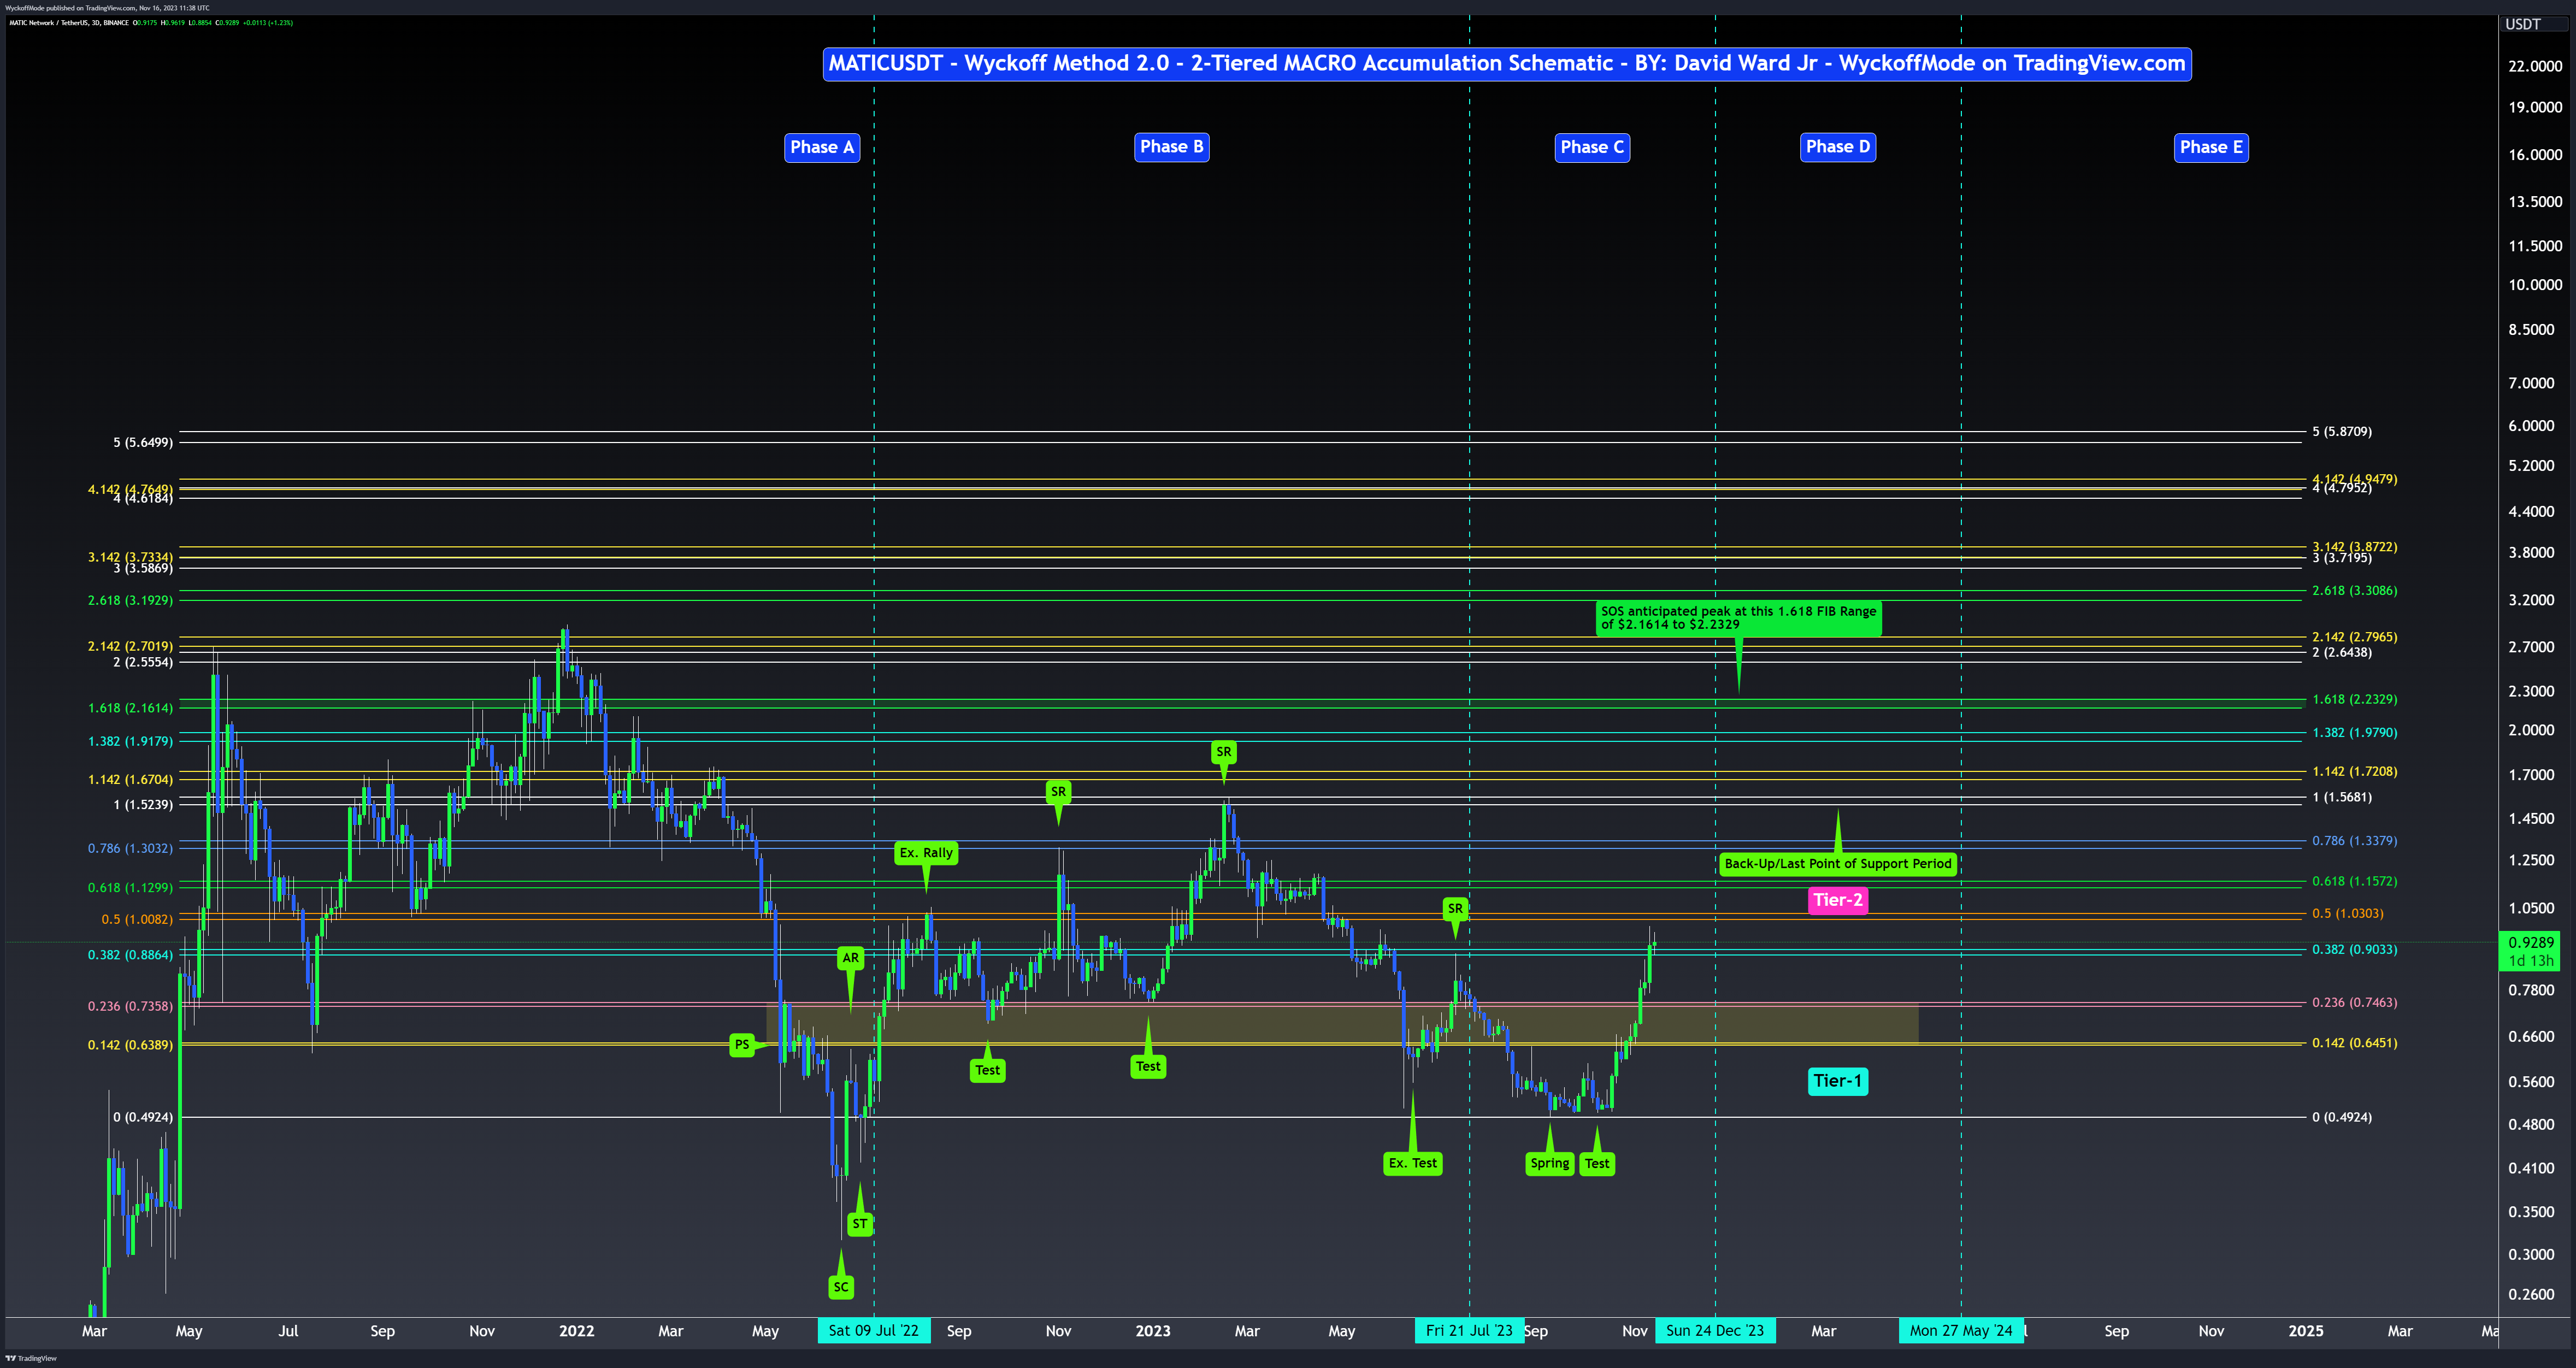Select the MATICUSDT Wyckoff Method 2.0 title label
The height and width of the screenshot is (1368, 2576).
pos(1507,64)
